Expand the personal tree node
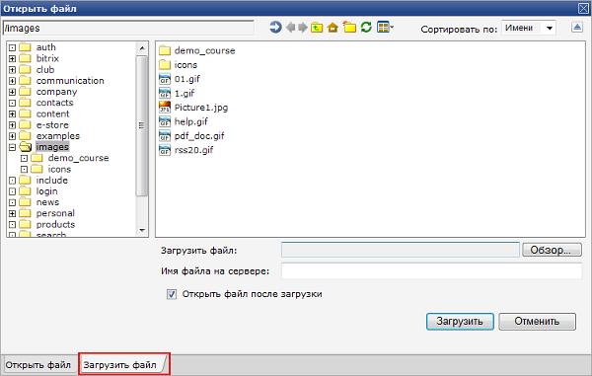 (12, 214)
